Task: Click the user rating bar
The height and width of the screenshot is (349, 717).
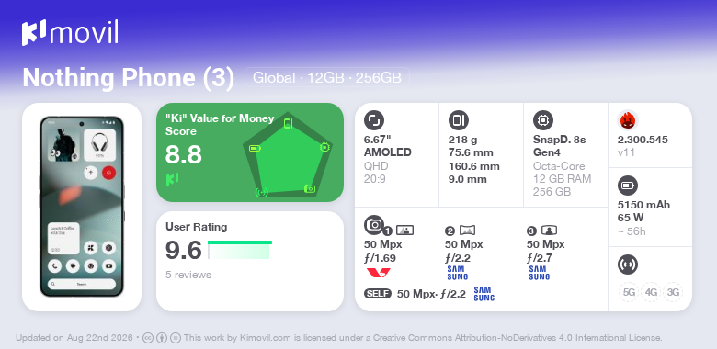Action: [240, 251]
